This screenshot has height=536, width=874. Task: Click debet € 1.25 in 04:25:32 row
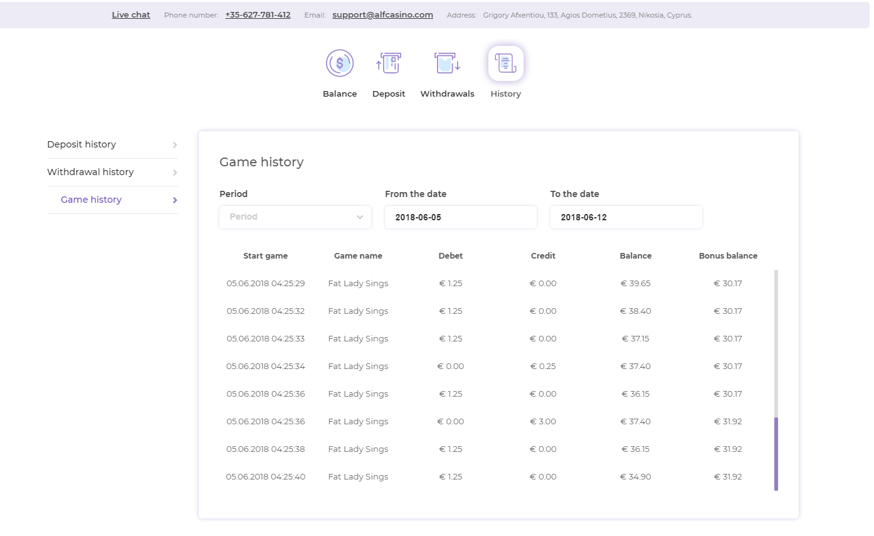pos(451,311)
